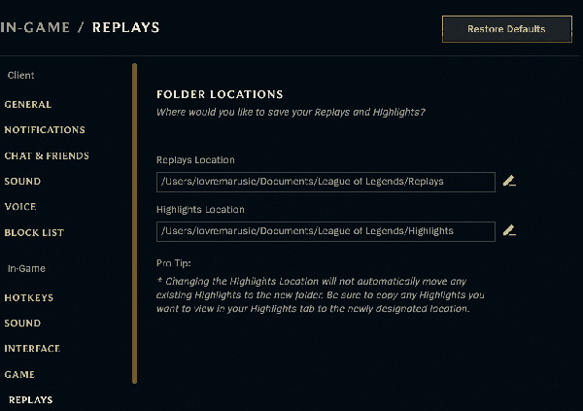Screen dimensions: 583x411
Task: Click the edit pencil for Highlights Location
Action: click(509, 230)
